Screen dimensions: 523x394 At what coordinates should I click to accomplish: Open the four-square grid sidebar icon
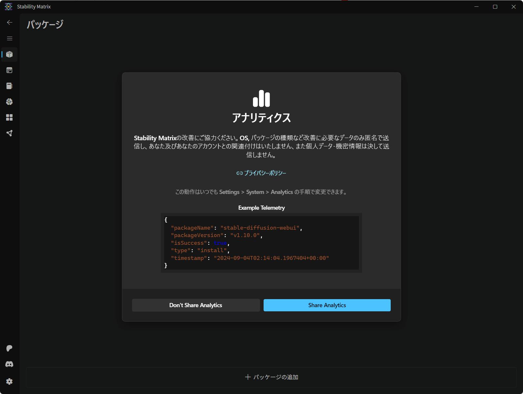pos(10,117)
